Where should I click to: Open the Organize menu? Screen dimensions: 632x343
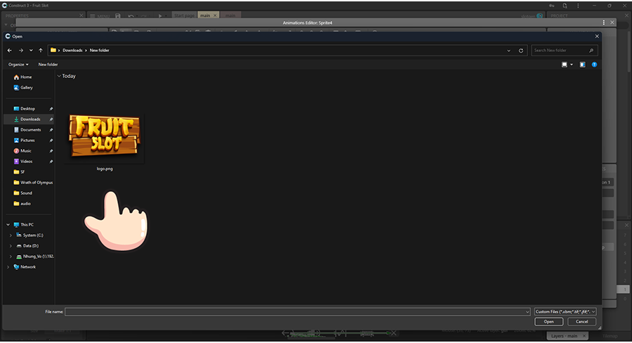[19, 64]
